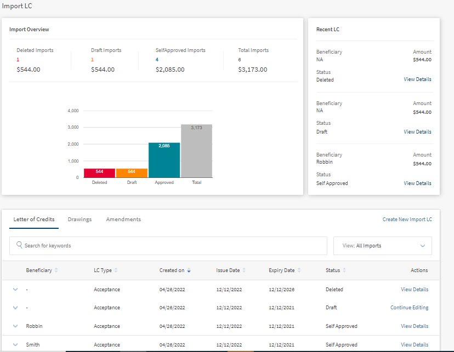Expand the Smith row chevron

click(x=15, y=345)
